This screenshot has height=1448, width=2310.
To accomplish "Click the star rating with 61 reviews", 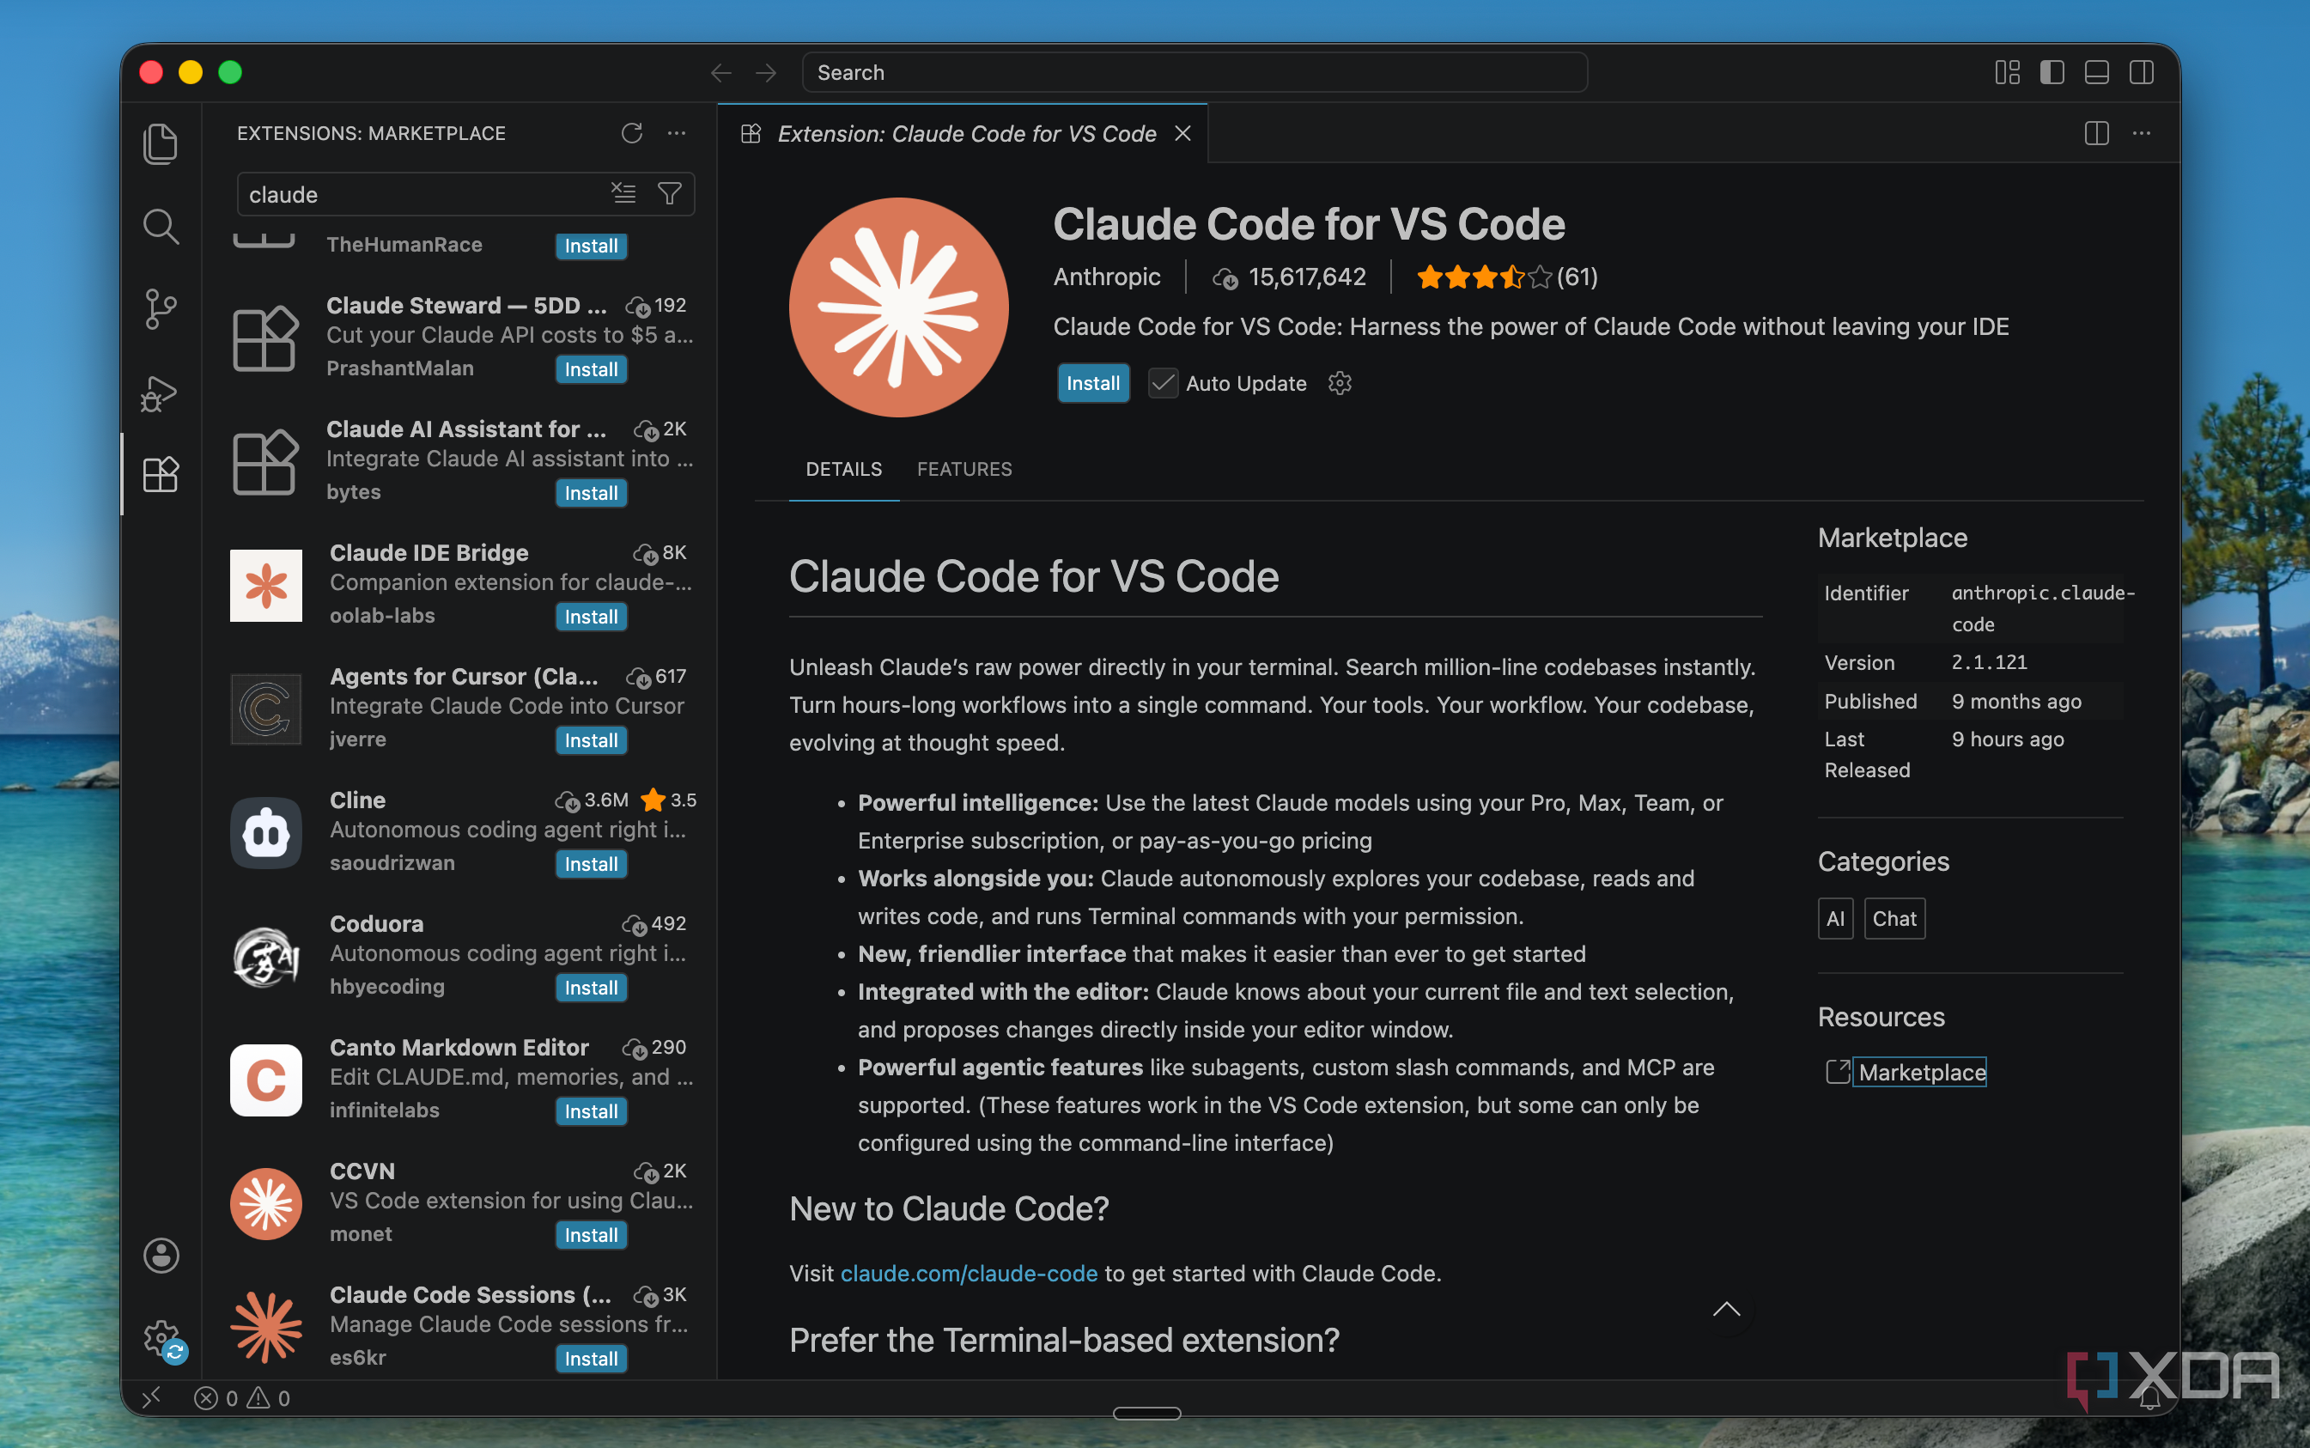I will point(1507,277).
